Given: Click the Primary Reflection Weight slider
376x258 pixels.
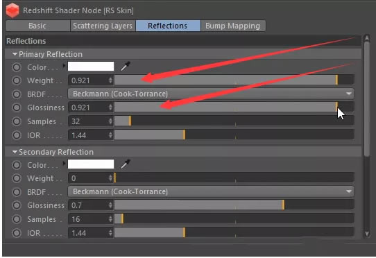Looking at the screenshot, I should [234, 80].
